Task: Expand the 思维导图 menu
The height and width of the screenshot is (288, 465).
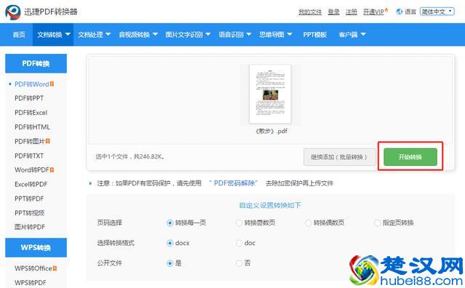Action: [275, 34]
